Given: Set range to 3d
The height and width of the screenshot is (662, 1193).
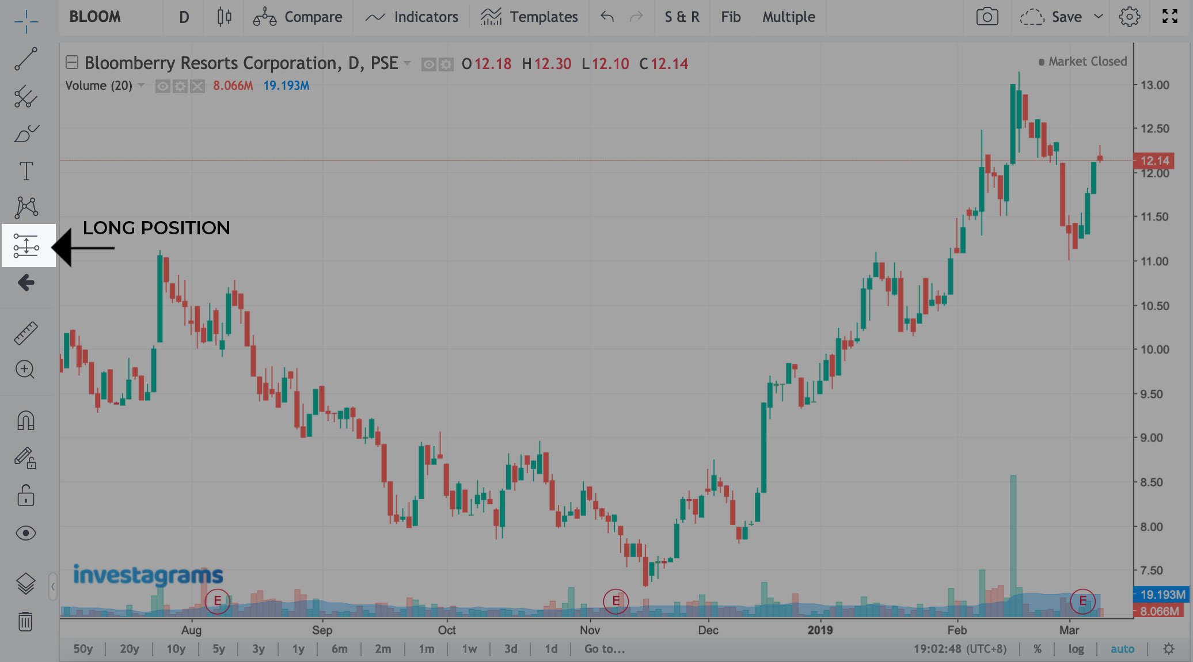Looking at the screenshot, I should pos(510,649).
